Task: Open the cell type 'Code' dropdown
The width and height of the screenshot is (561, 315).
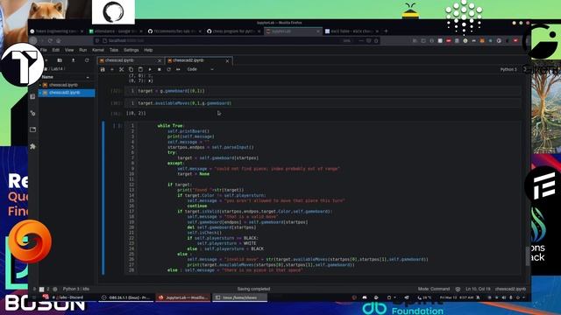Action: point(201,69)
